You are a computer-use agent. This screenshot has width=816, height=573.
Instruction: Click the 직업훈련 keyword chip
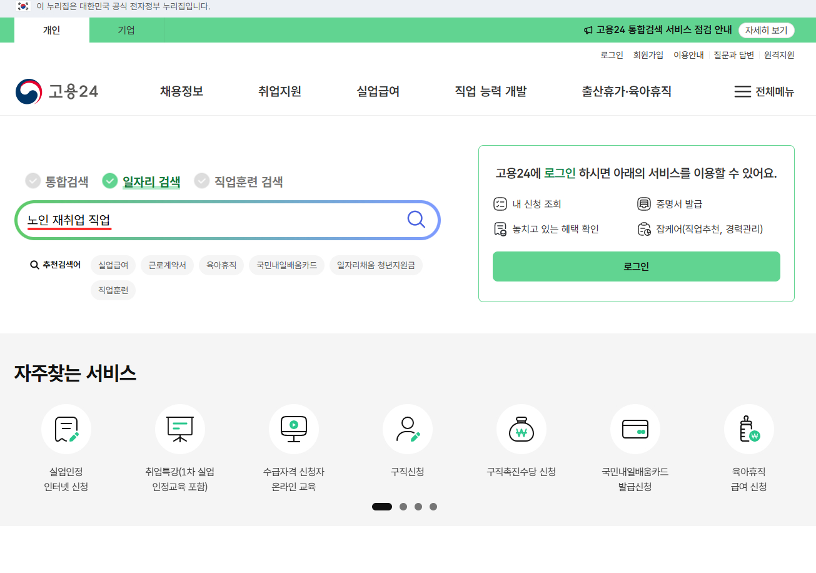pyautogui.click(x=113, y=290)
